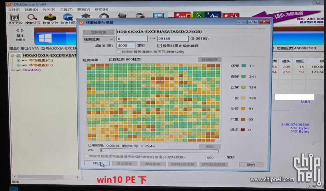The width and height of the screenshot is (326, 191).
Task: Maximize the bad sector dialog
Action: (252, 22)
